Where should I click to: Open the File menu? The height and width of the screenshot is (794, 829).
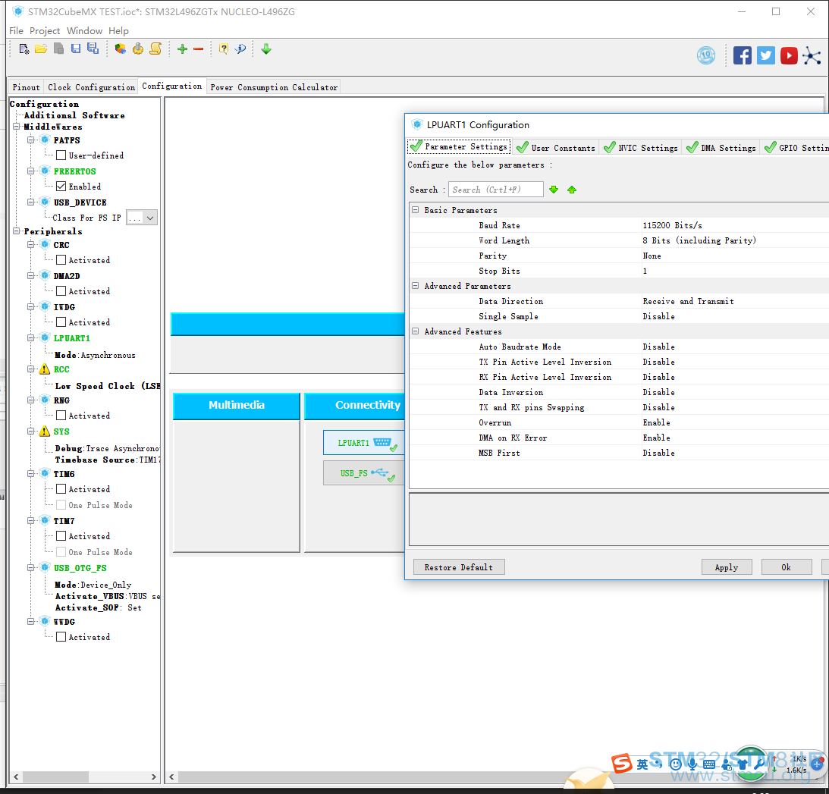tap(17, 30)
